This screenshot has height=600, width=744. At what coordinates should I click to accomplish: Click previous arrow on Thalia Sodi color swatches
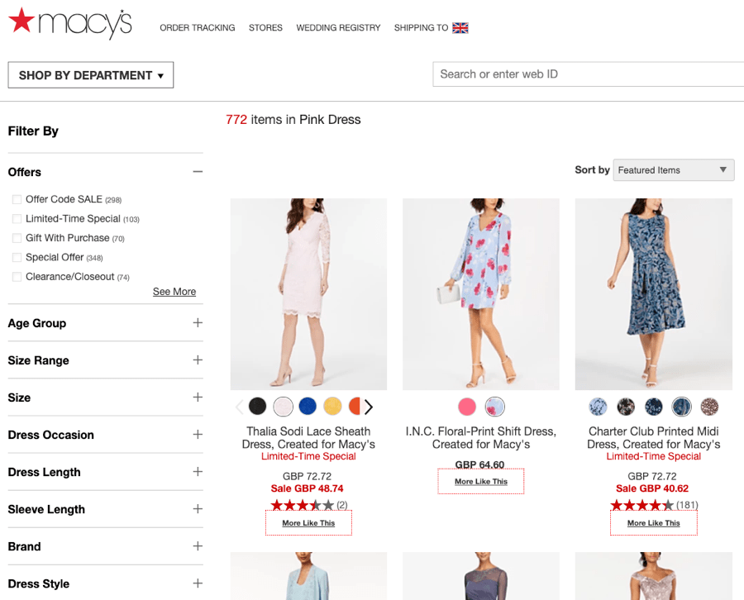pyautogui.click(x=240, y=407)
